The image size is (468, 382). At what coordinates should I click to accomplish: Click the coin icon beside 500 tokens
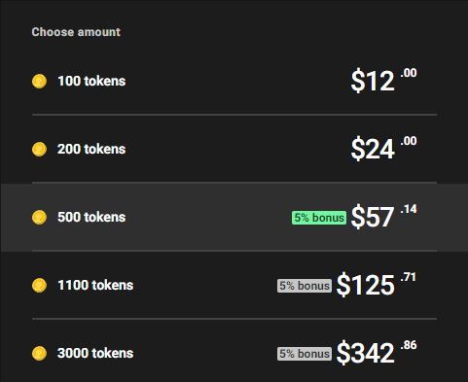click(x=39, y=217)
